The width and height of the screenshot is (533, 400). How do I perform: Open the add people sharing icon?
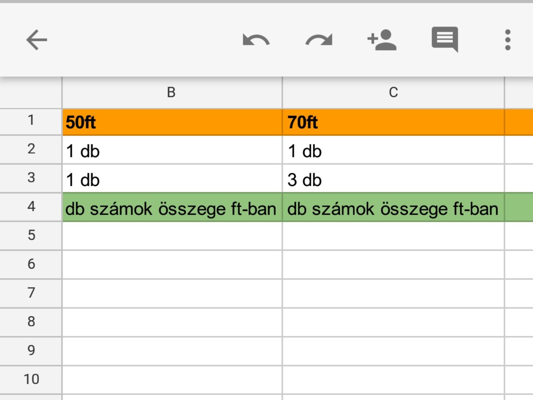(382, 40)
